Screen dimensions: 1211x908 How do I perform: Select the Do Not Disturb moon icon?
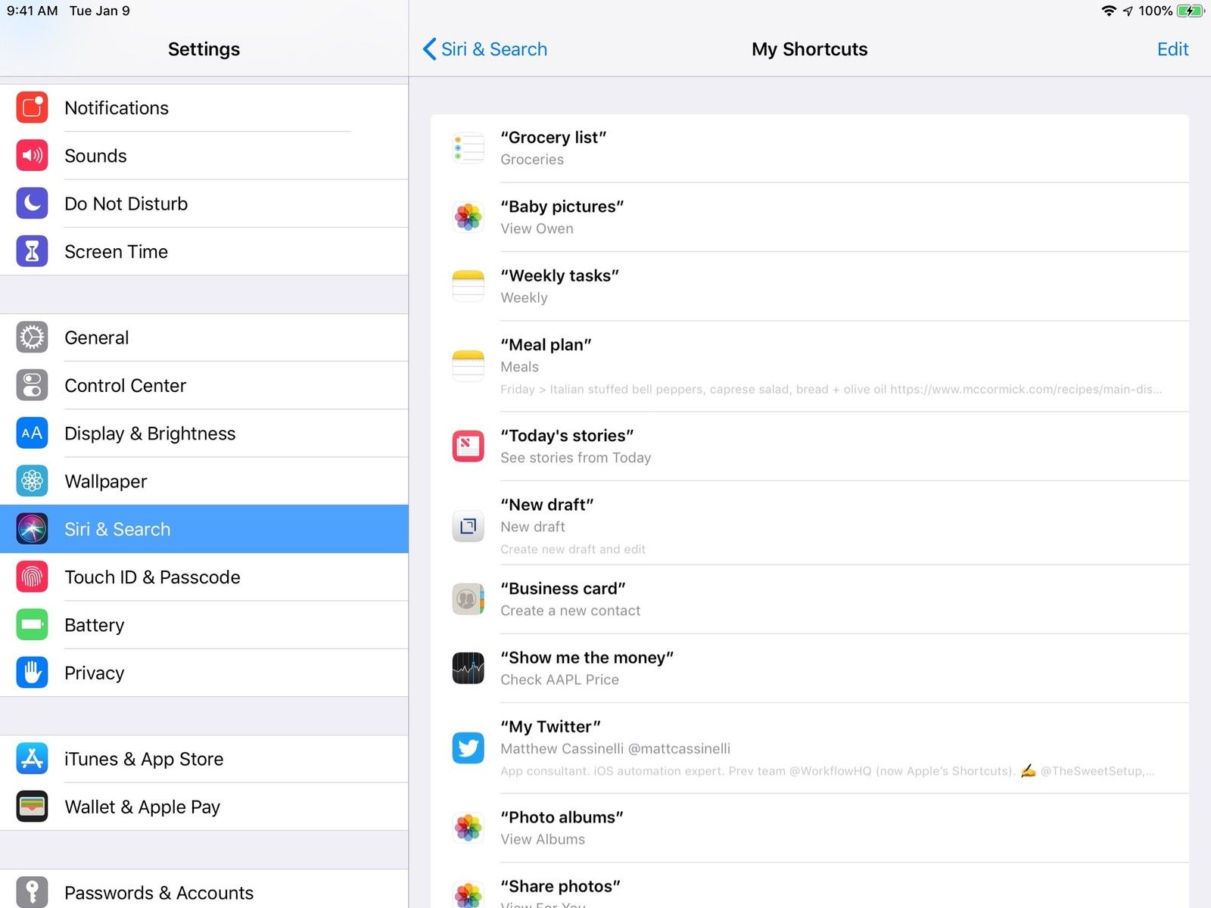32,204
